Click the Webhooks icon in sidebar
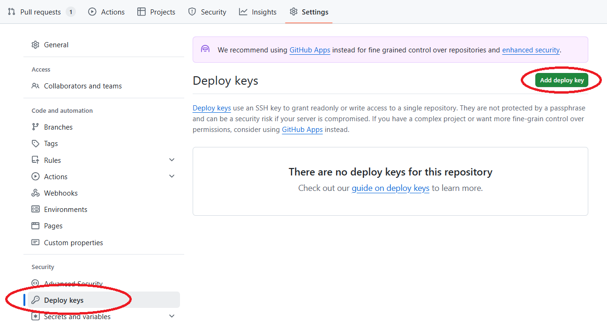 pos(36,193)
